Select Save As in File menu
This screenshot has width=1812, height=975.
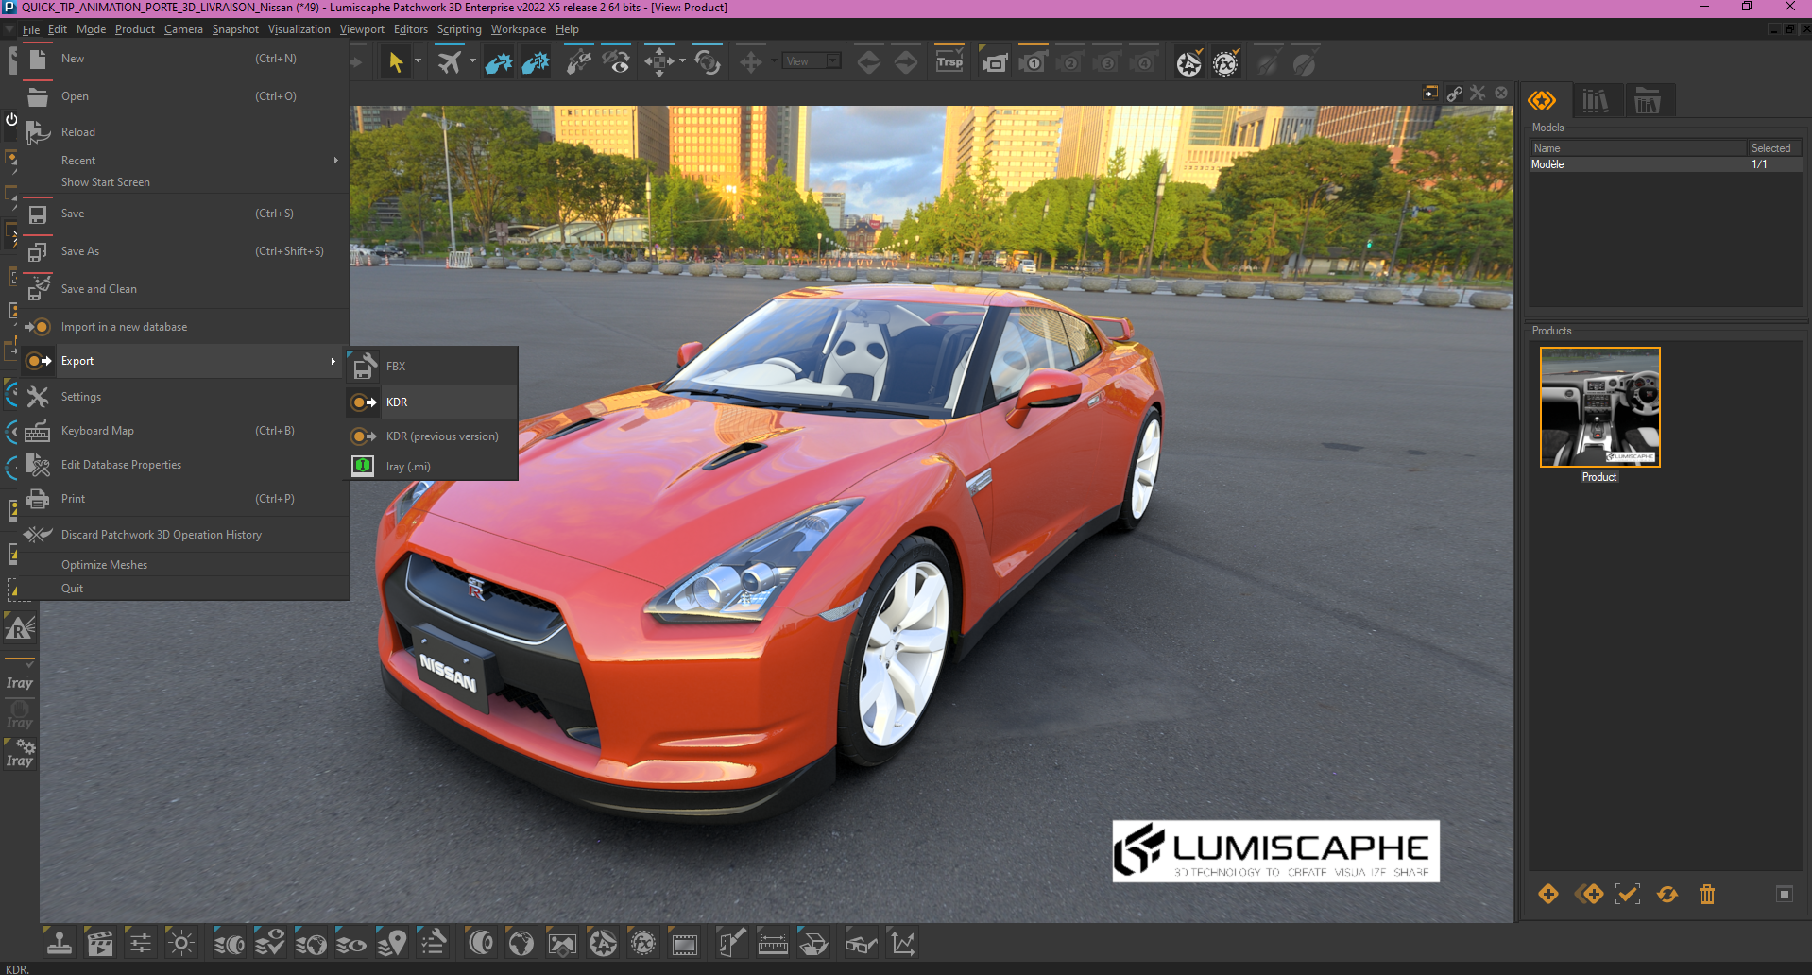(185, 251)
